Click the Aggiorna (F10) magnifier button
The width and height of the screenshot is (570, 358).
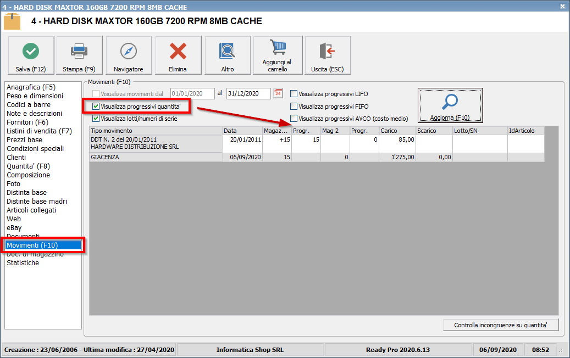(x=450, y=105)
